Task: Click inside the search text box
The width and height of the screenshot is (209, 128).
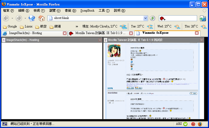Action: (181, 18)
